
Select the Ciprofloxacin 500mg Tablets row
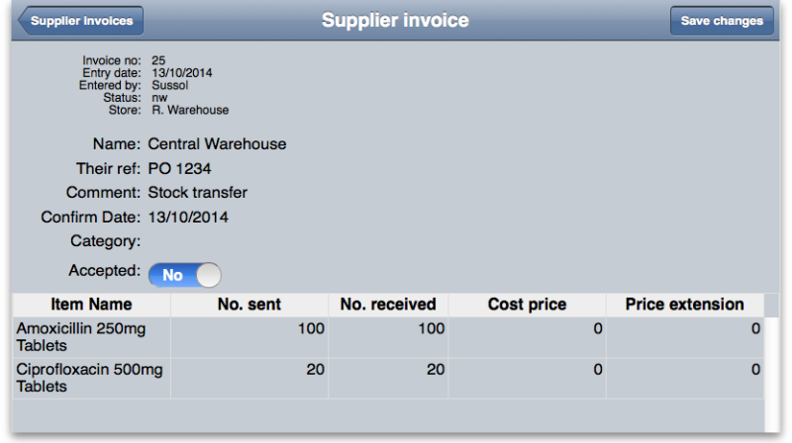(89, 378)
